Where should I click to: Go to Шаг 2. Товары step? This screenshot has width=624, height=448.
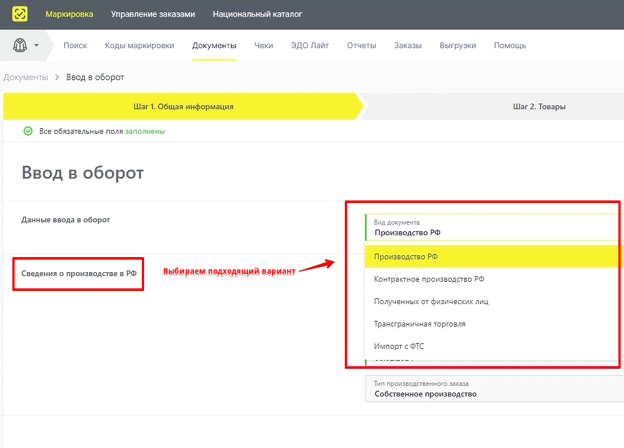[539, 106]
